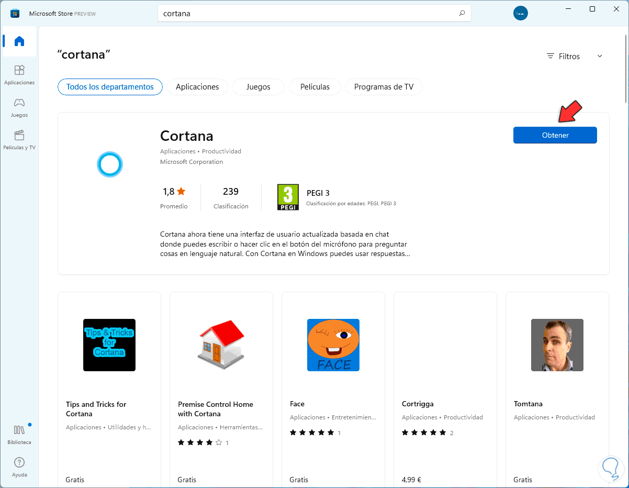This screenshot has height=488, width=629.
Task: Click the Cortrigga five-star rating
Action: click(x=424, y=432)
